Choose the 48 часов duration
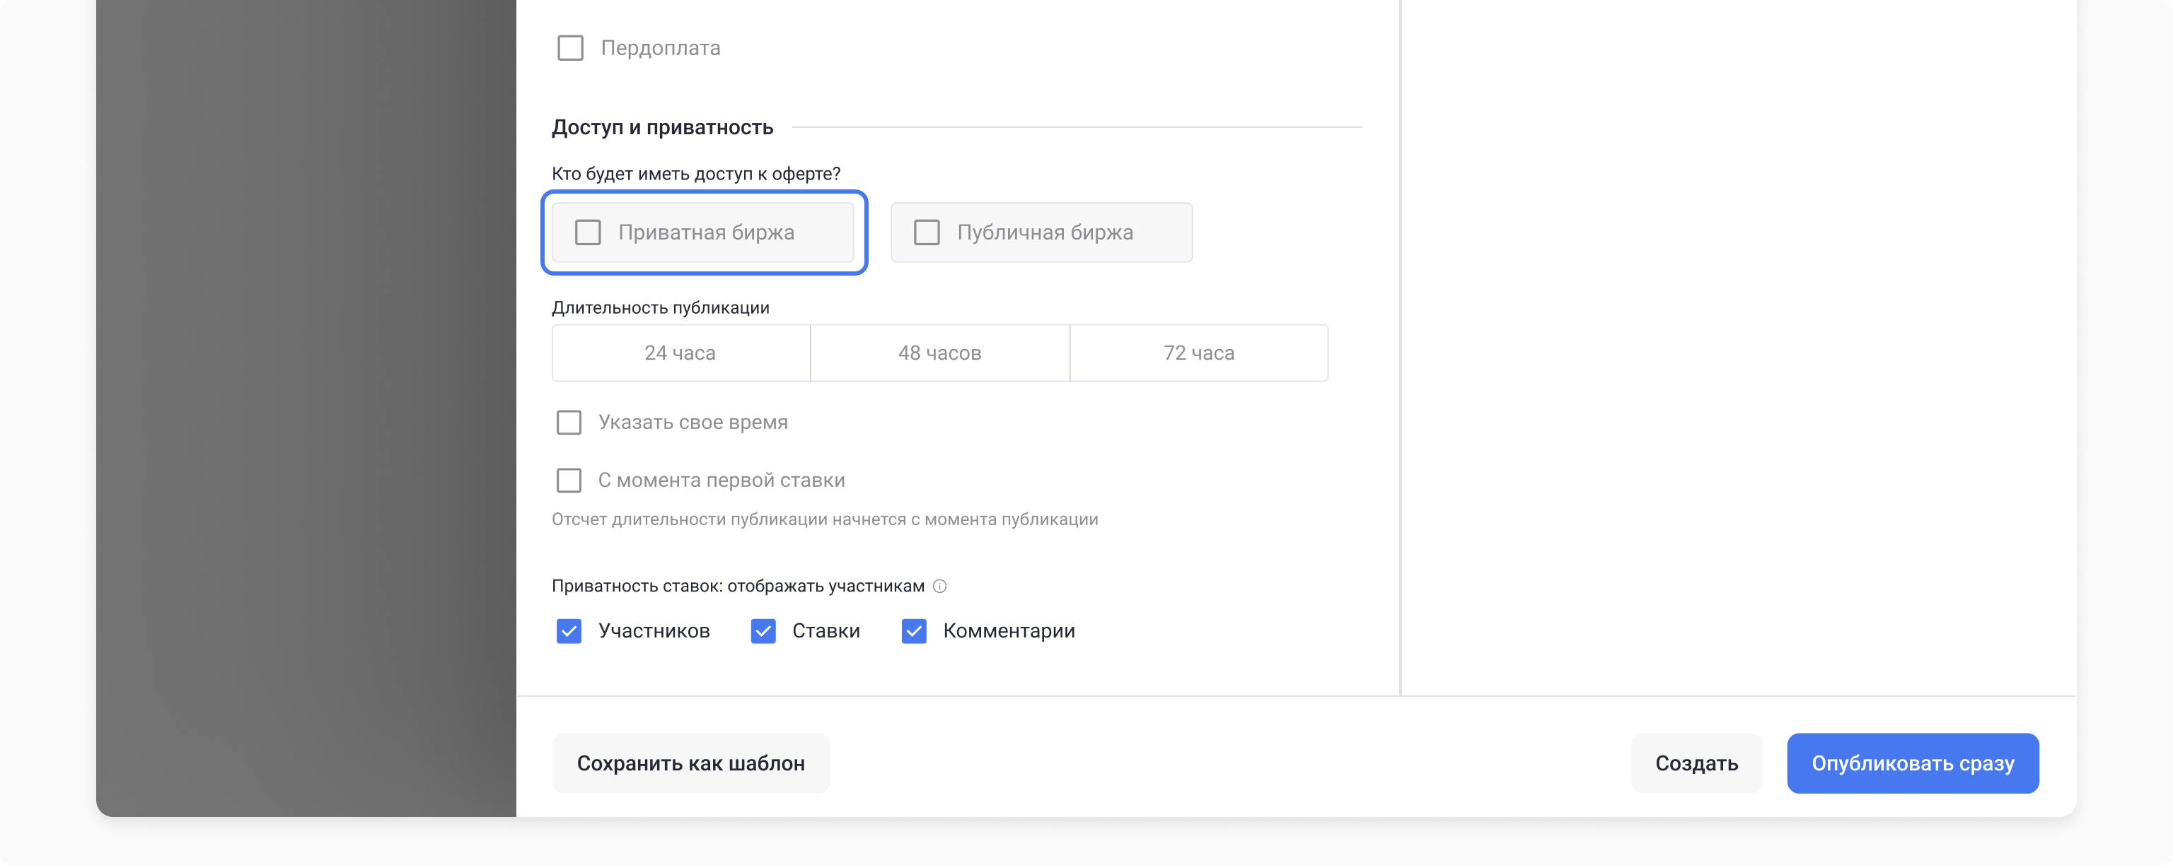Screen dimensions: 2173x865 [939, 353]
